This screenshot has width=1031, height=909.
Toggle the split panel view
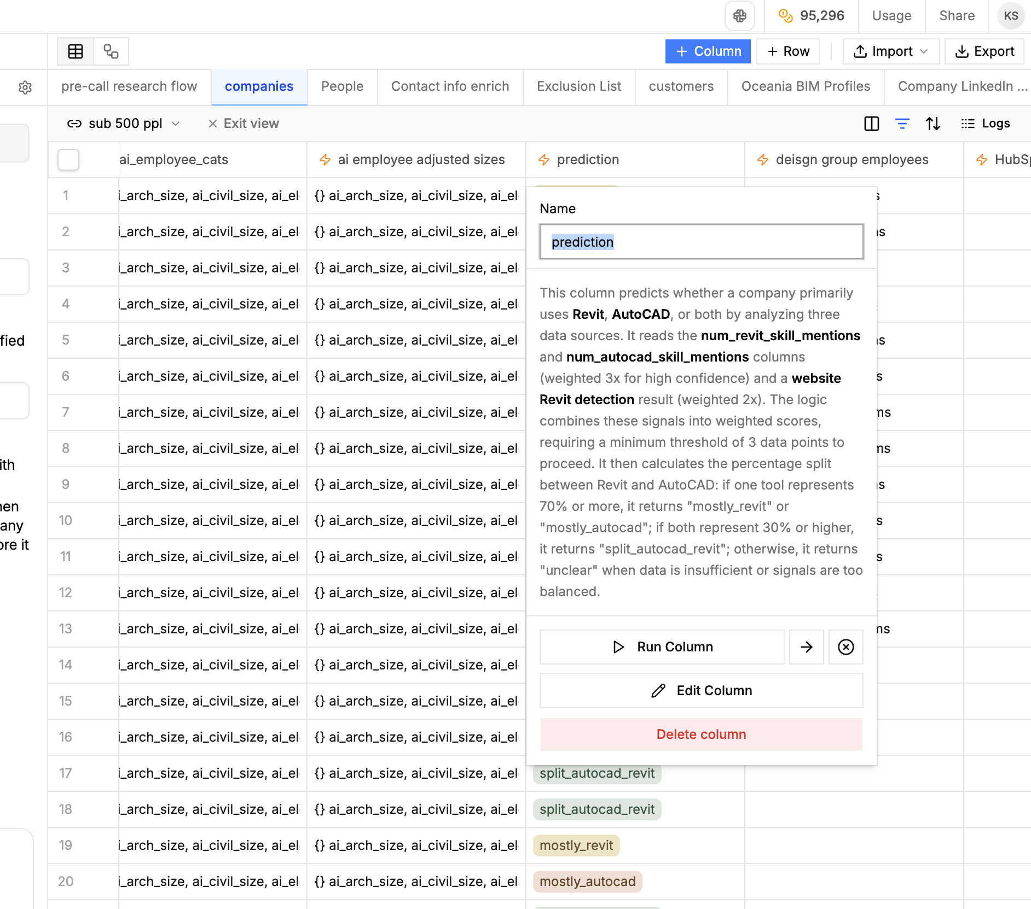pyautogui.click(x=871, y=124)
